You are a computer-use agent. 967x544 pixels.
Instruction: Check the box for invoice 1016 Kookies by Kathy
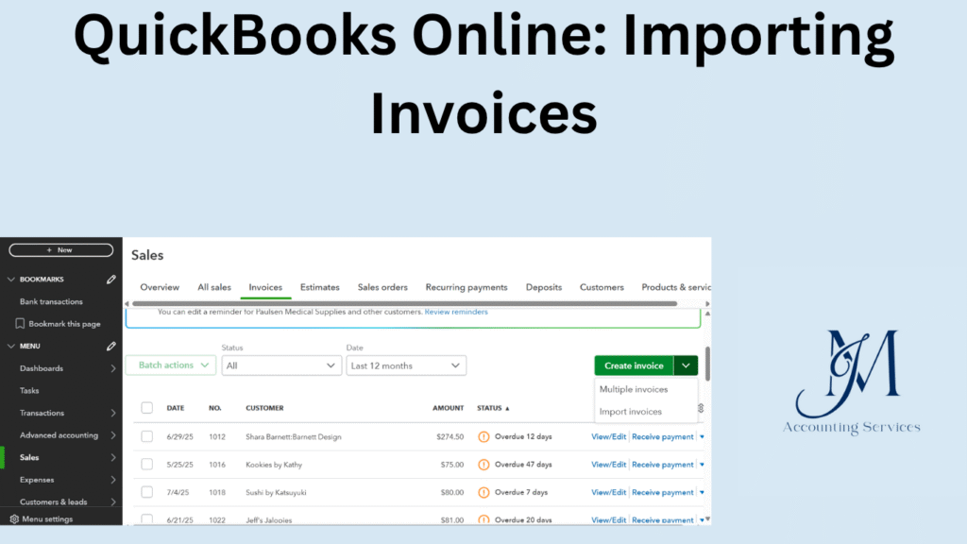[146, 464]
